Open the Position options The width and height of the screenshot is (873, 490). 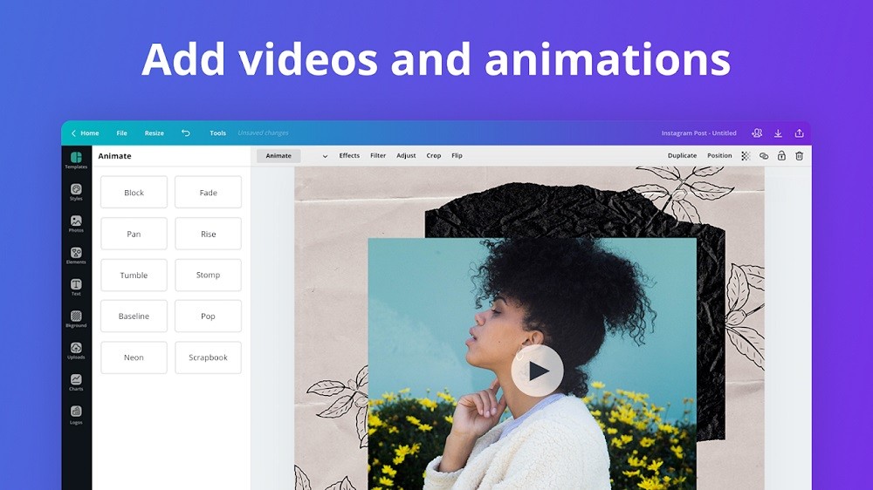(x=719, y=156)
